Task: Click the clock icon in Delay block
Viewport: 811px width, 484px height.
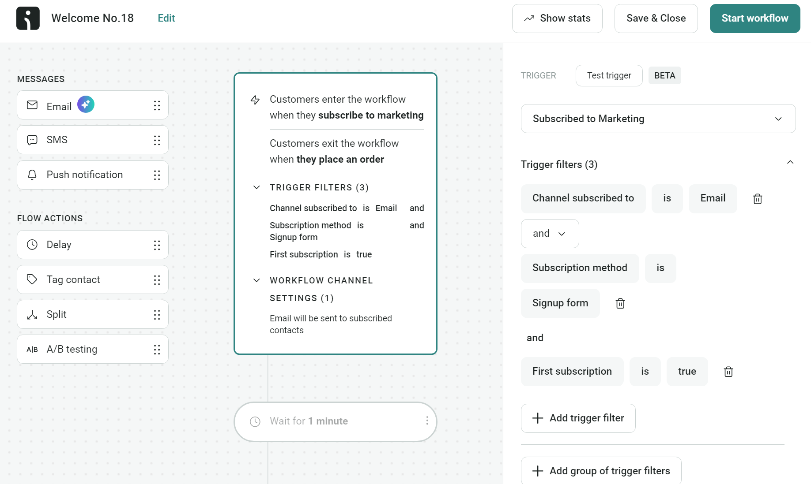Action: point(32,245)
